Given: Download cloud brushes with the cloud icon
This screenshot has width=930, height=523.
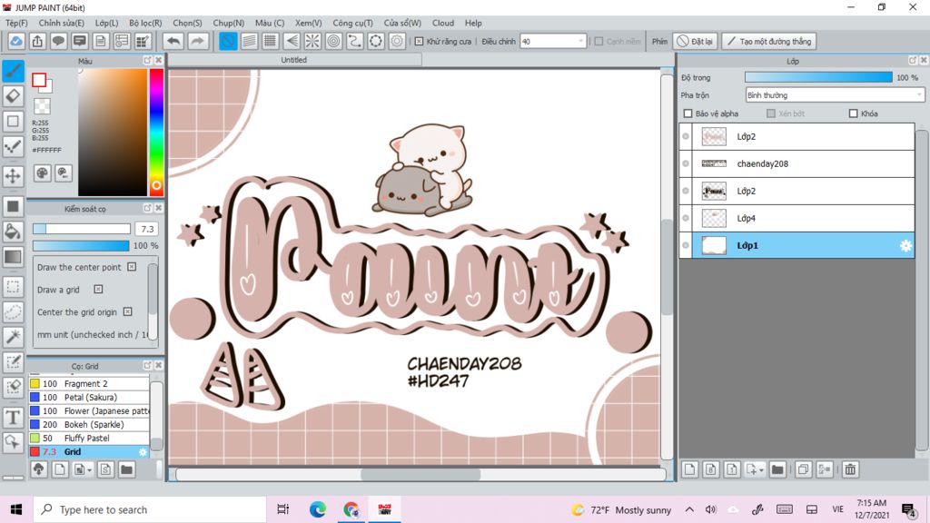Looking at the screenshot, I should (x=38, y=469).
